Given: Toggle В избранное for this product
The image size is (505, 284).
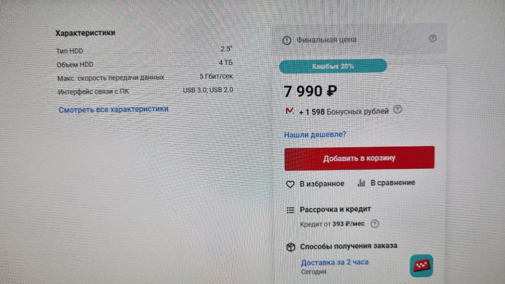Looking at the screenshot, I should coord(315,184).
